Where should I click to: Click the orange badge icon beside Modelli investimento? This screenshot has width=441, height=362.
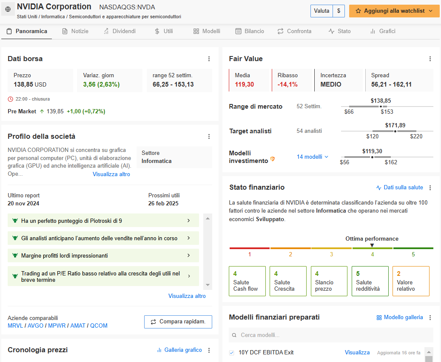[x=272, y=159]
